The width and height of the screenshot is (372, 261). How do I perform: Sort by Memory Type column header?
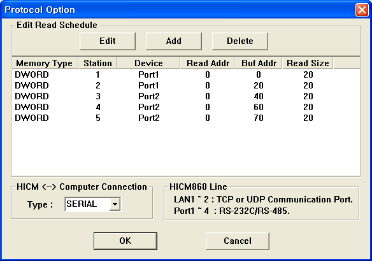click(45, 63)
